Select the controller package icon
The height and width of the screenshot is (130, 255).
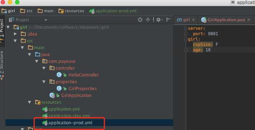(x=52, y=68)
